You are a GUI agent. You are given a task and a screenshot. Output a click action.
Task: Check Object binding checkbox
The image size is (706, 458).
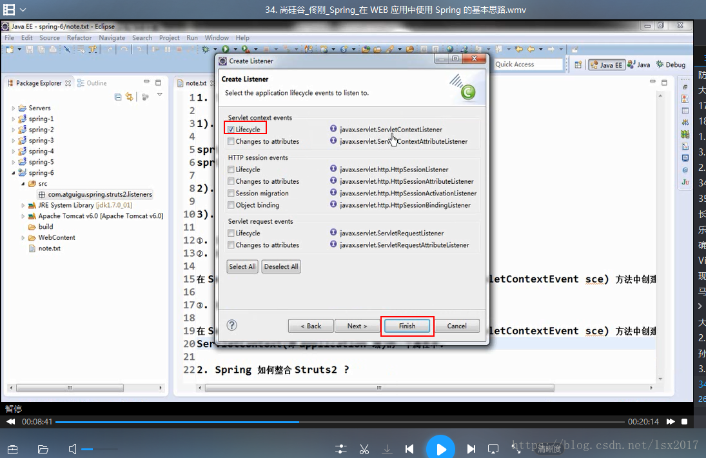(231, 205)
